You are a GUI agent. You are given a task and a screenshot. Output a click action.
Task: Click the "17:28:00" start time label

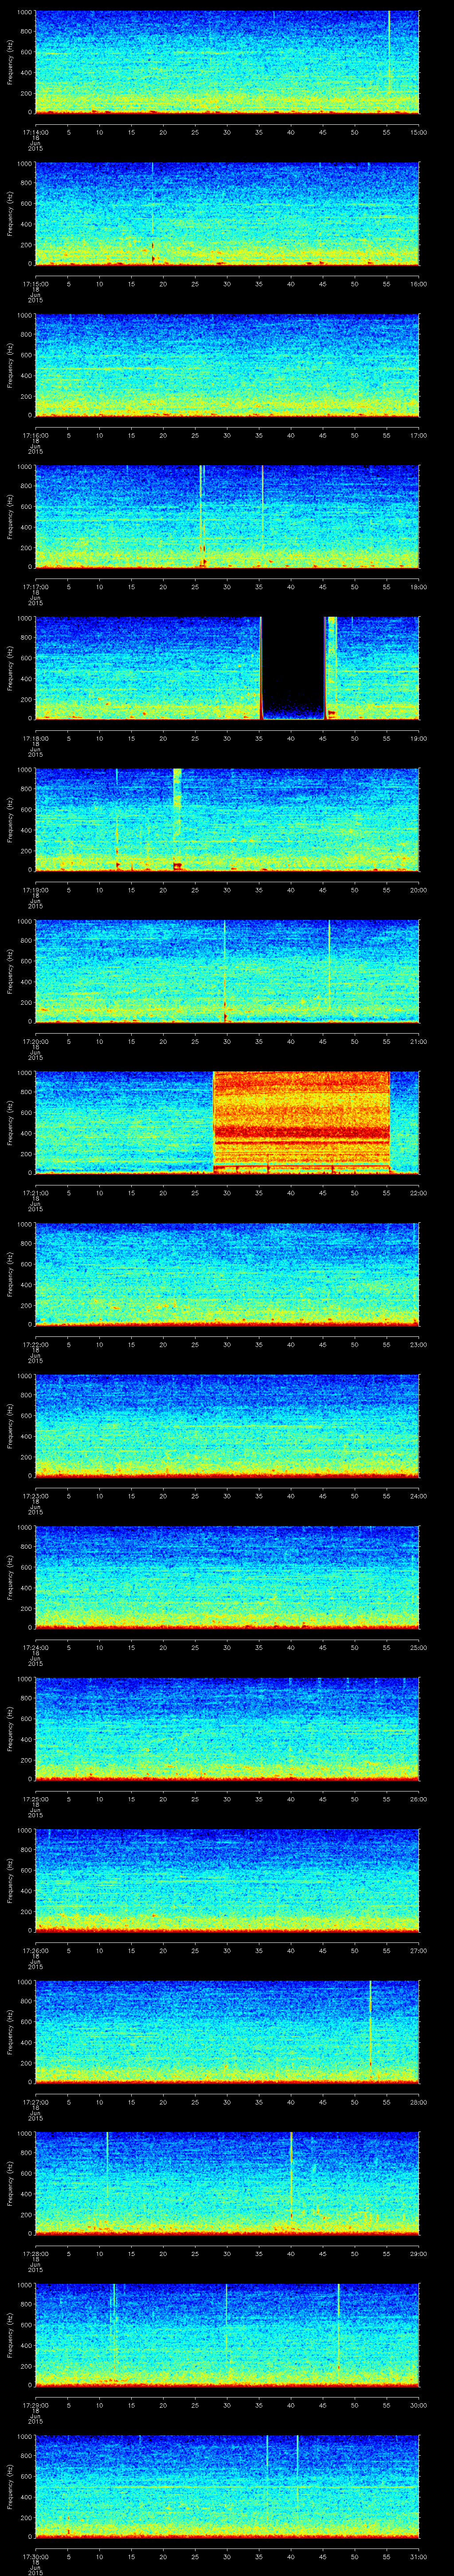click(35, 2254)
